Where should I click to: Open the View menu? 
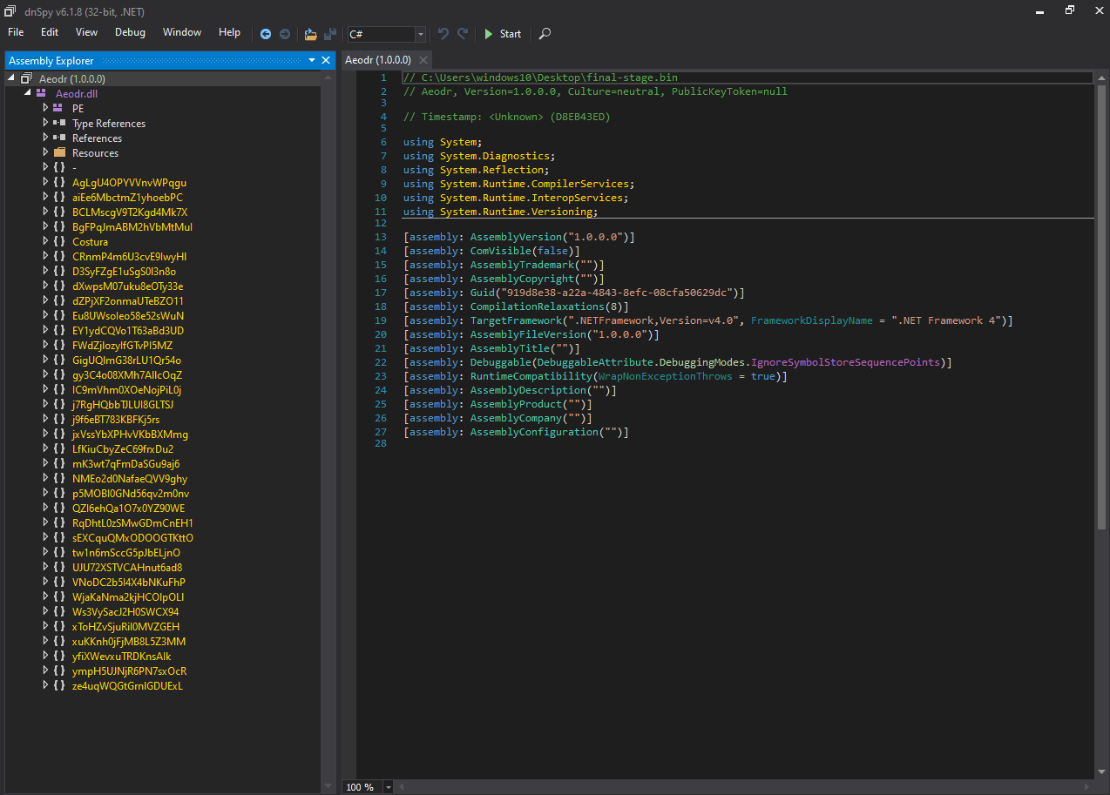point(86,32)
